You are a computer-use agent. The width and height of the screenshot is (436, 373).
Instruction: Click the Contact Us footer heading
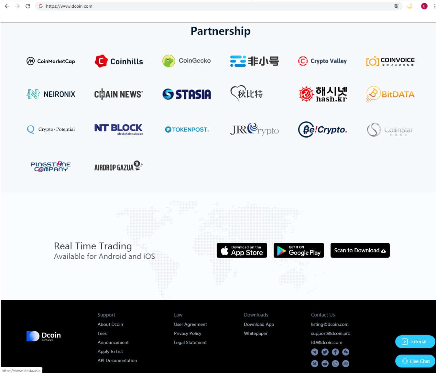(323, 315)
